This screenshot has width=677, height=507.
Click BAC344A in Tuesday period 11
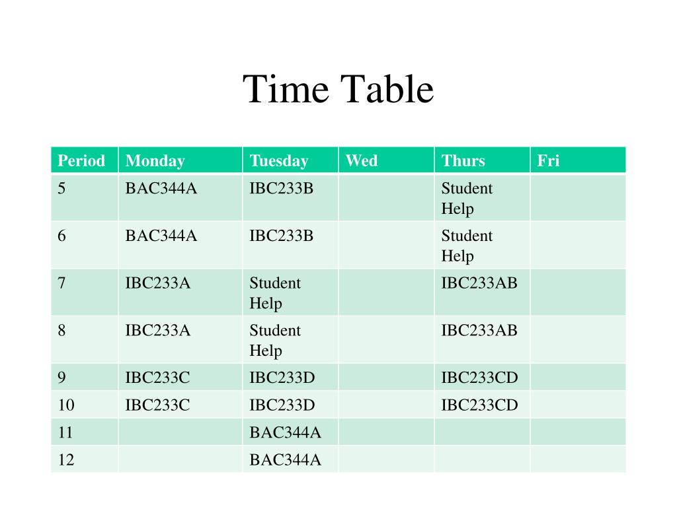[285, 432]
